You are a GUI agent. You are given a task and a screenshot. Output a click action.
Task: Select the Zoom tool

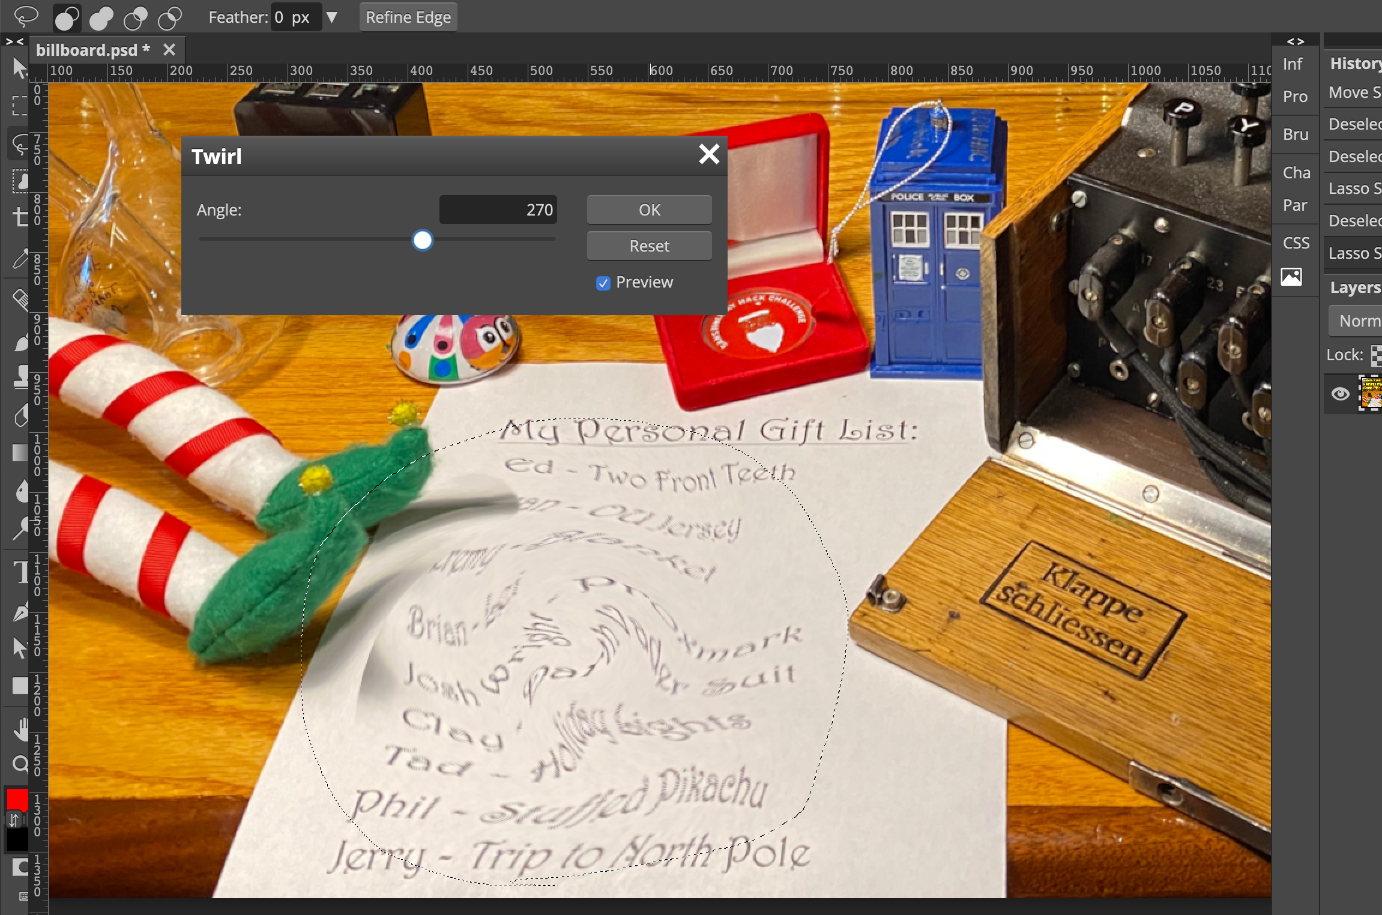(x=19, y=764)
